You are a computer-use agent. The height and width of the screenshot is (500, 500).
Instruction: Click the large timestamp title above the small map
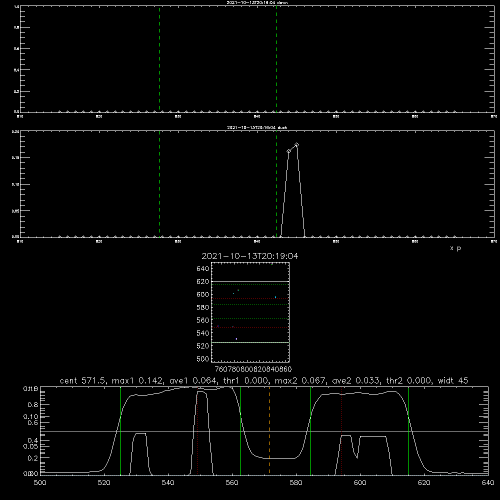[250, 256]
